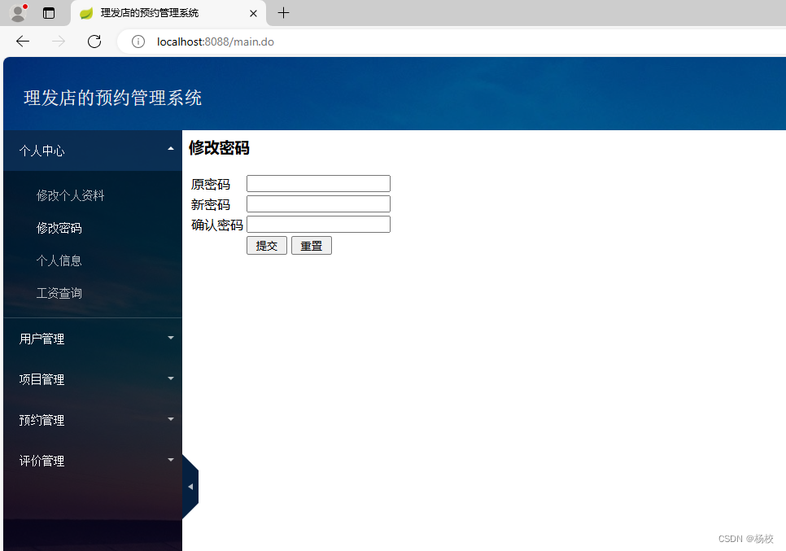This screenshot has height=551, width=786.
Task: Close the 理发店的预约管理系统 tab
Action: 253,14
